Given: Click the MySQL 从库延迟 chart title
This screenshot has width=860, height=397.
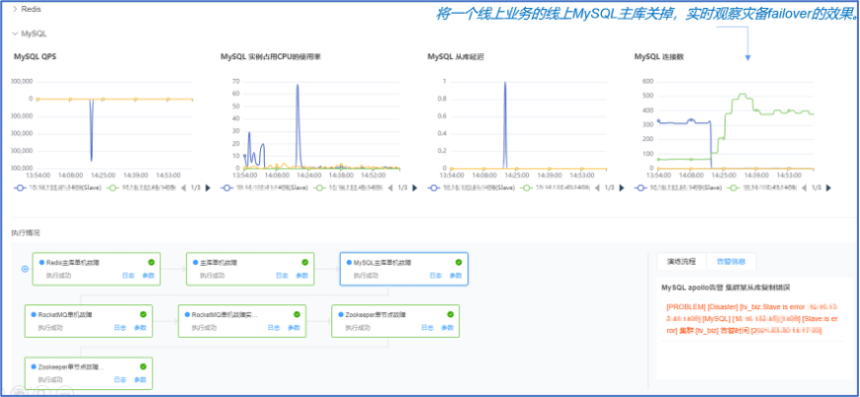Looking at the screenshot, I should [x=456, y=56].
